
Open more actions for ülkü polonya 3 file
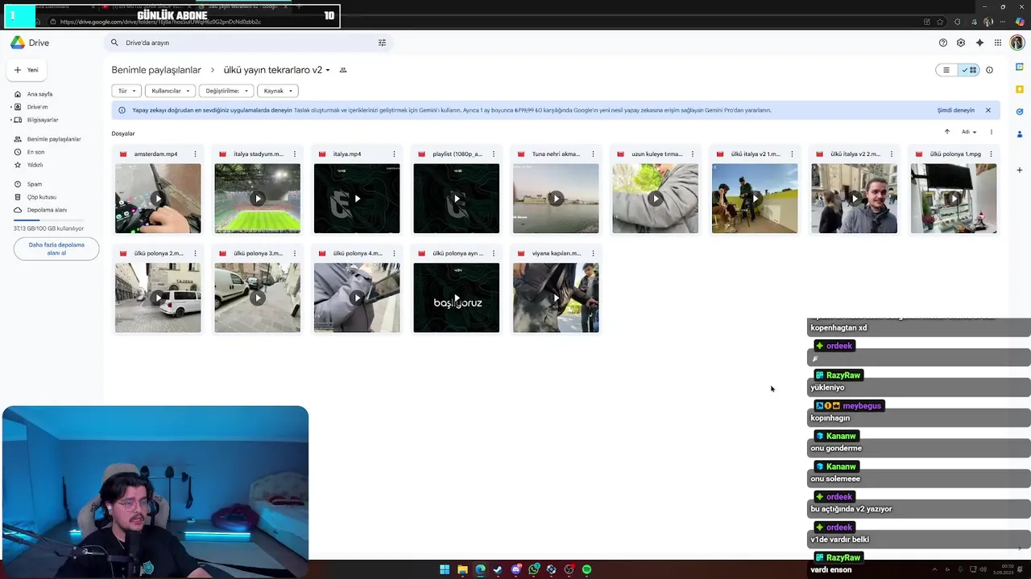295,253
